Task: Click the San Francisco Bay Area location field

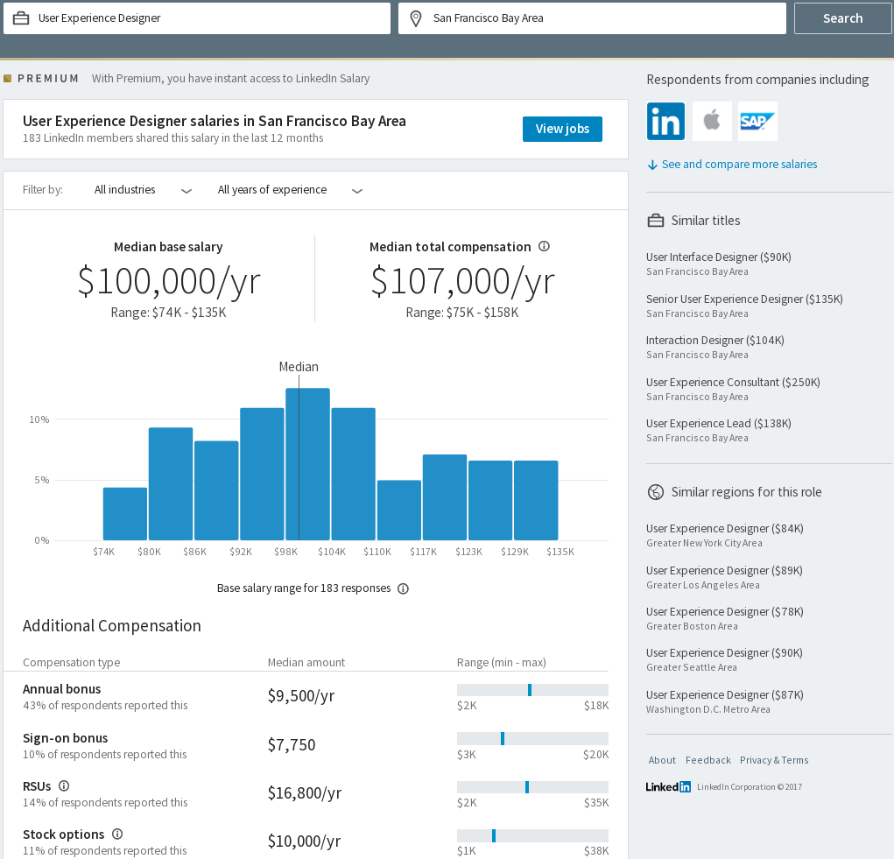Action: coord(592,18)
